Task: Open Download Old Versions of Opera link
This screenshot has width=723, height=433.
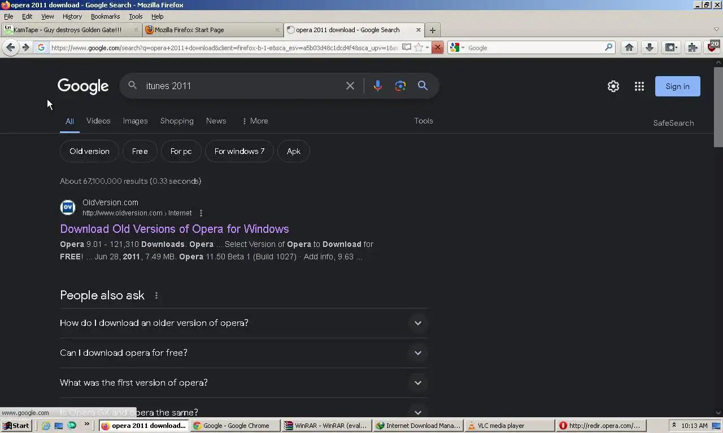Action: coord(175,229)
